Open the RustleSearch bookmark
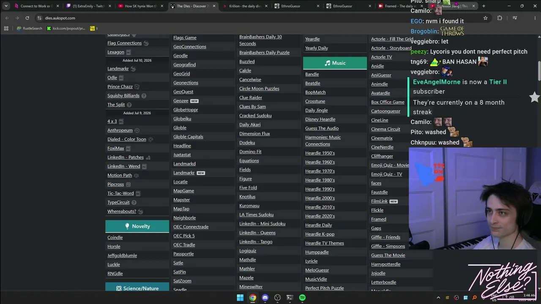This screenshot has width=541, height=304. coord(30,28)
